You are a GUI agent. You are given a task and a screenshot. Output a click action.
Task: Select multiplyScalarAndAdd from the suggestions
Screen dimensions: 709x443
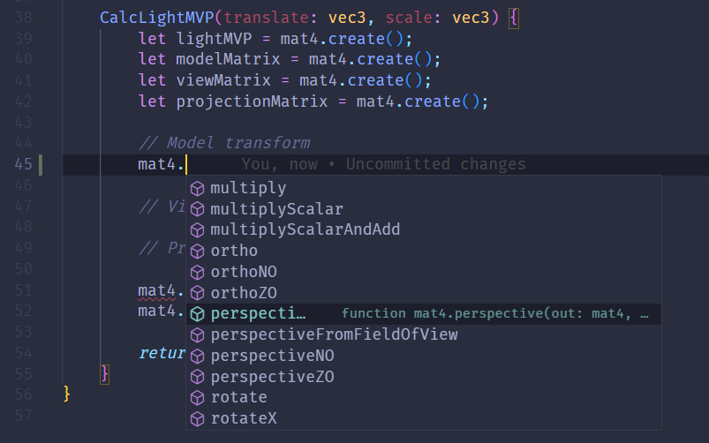tap(424, 229)
